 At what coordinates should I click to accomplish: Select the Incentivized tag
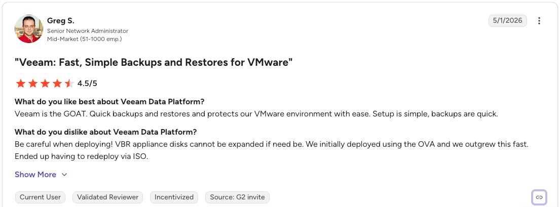click(174, 197)
